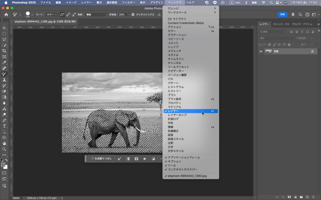Select the Eyedropper tool
Viewport: 321px width, 200px height.
point(4,62)
